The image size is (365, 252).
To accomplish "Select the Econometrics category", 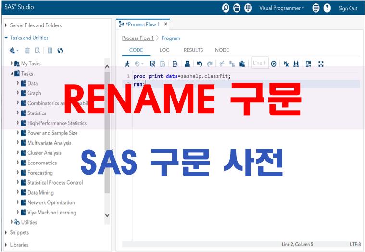I will pos(42,163).
